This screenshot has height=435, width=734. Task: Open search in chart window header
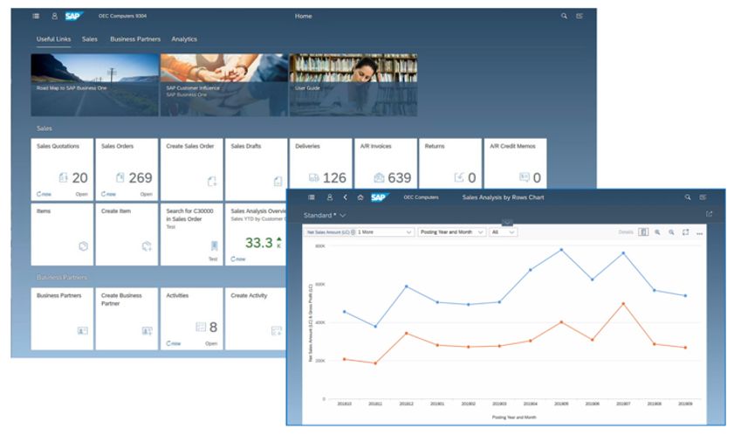tap(688, 197)
